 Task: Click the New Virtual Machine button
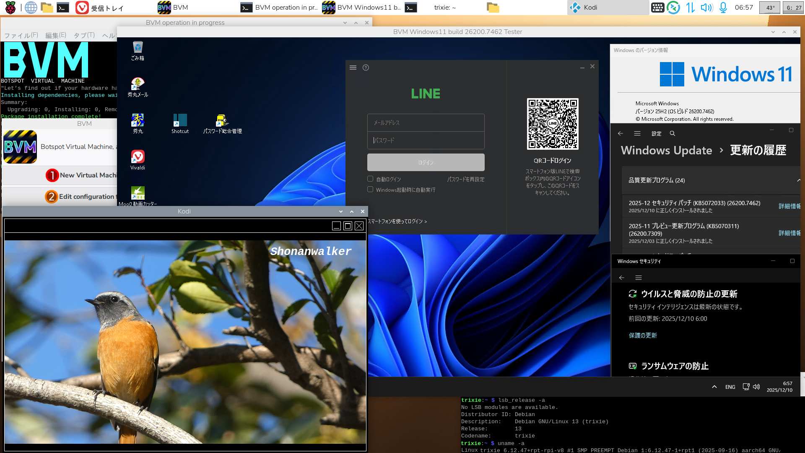pyautogui.click(x=82, y=175)
